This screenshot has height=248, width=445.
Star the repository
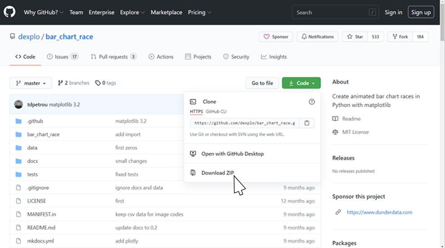355,36
